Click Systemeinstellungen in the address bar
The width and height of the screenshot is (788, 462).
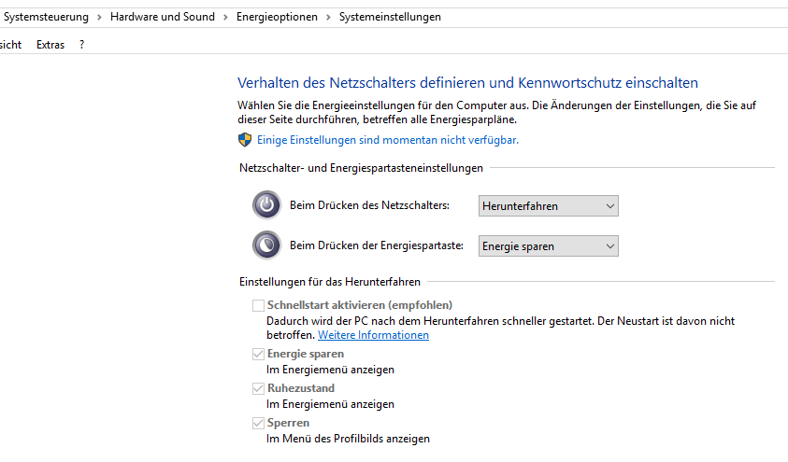pos(390,17)
